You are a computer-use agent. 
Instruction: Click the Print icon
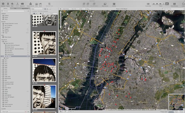37,4
